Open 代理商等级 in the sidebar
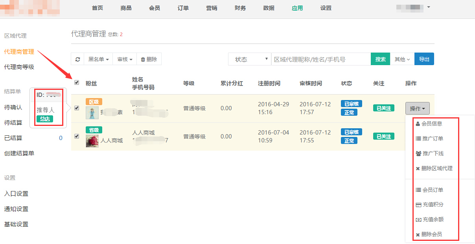This screenshot has height=244, width=475. [19, 67]
